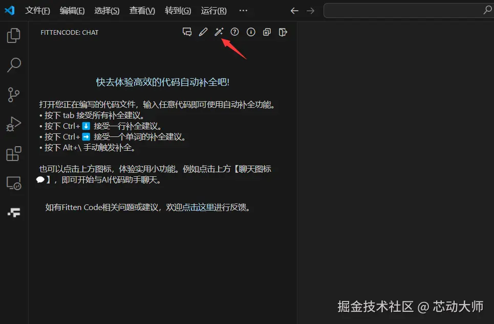Open the help question-mark icon
This screenshot has height=324, width=494.
(x=234, y=32)
